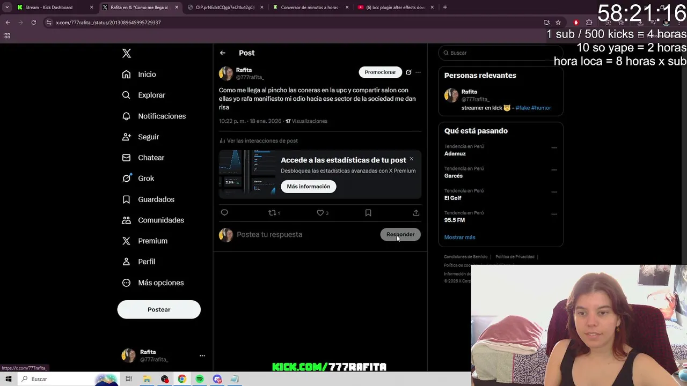This screenshot has width=687, height=386.
Task: Click Rafita's avatar on the post
Action: pos(226,73)
